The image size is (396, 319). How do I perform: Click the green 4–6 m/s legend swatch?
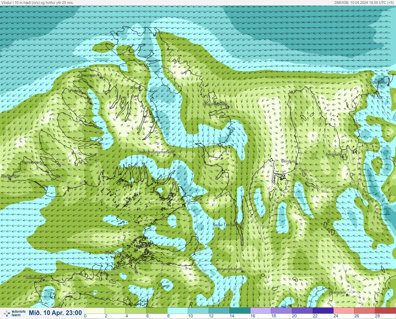pos(136,310)
